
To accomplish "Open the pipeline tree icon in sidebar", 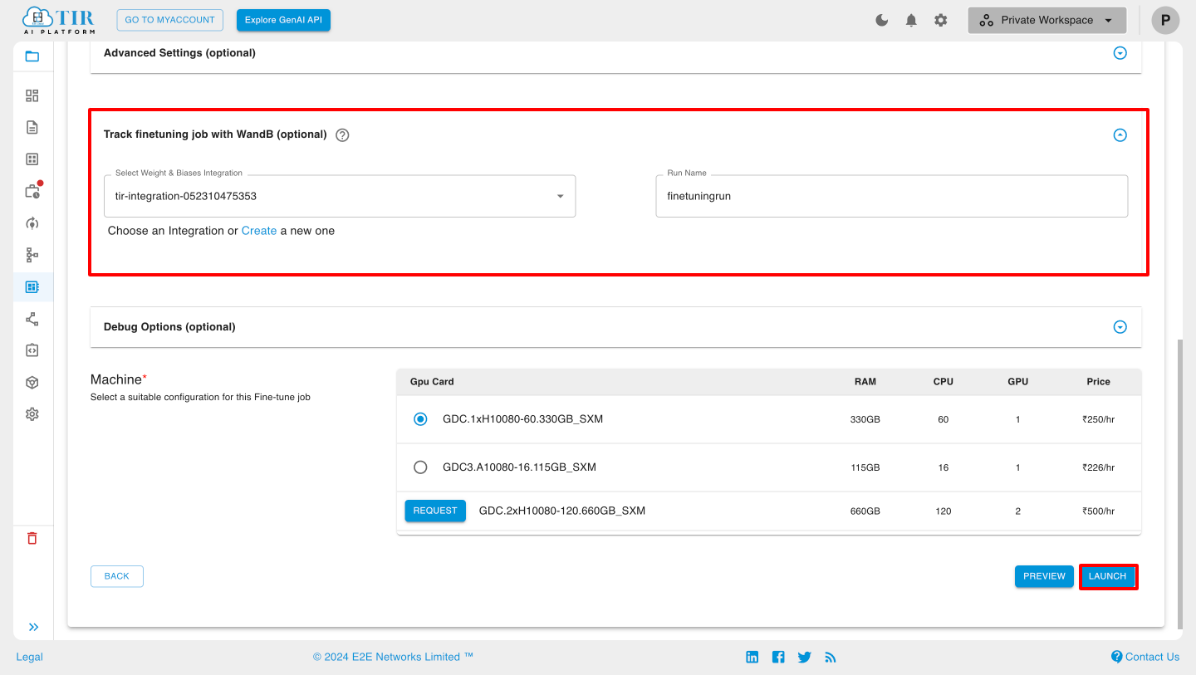I will (32, 255).
